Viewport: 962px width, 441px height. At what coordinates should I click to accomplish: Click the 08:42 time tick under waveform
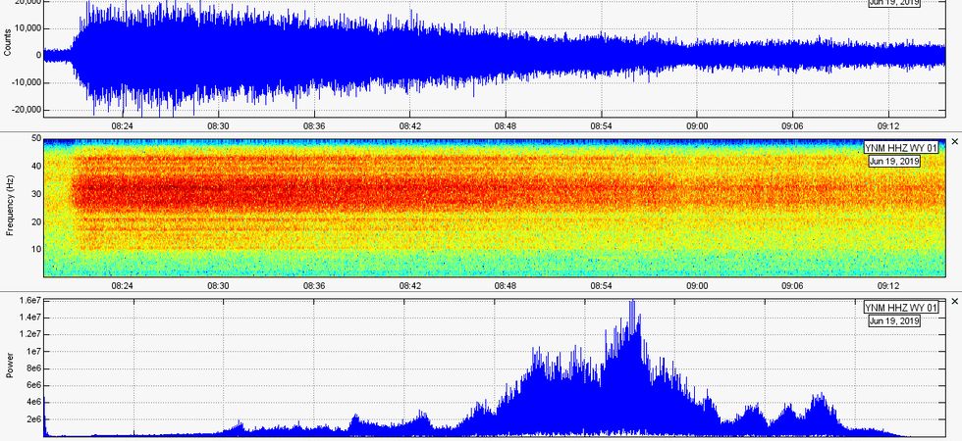(410, 126)
